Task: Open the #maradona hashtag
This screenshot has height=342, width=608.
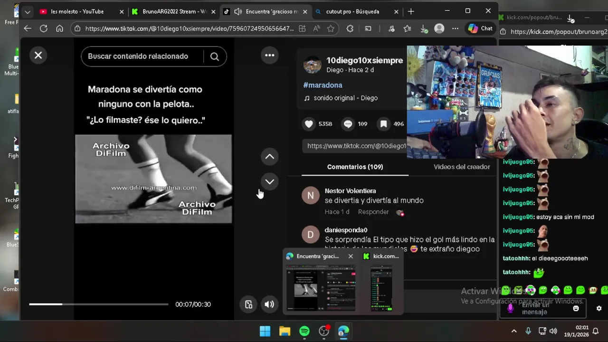Action: tap(323, 85)
